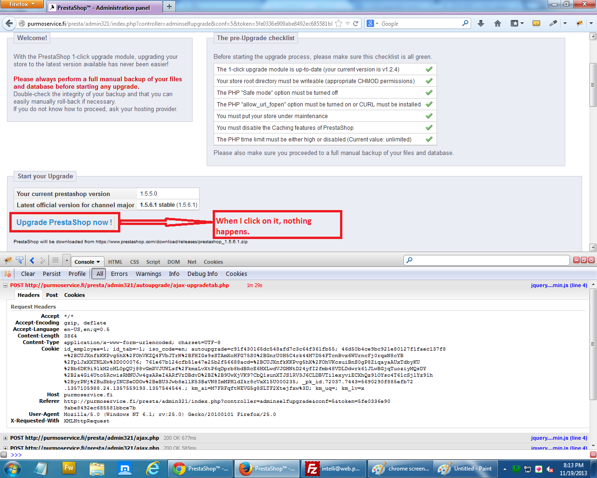
Task: Go back in Firebug panel history
Action: click(x=32, y=260)
